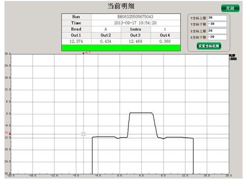Select the X lower limit field showing -20
Viewport: 249px width, 180px height.
point(217,37)
